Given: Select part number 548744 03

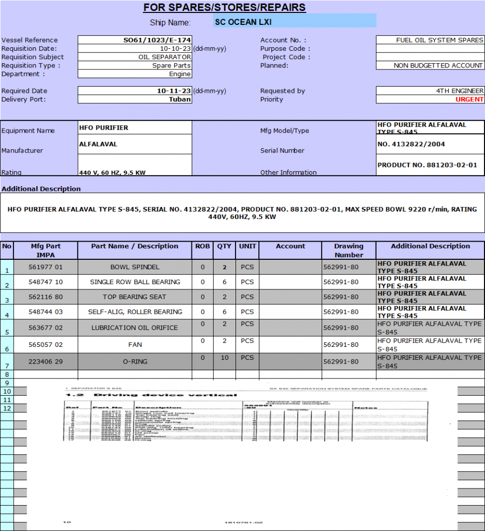Looking at the screenshot, I should [x=45, y=312].
